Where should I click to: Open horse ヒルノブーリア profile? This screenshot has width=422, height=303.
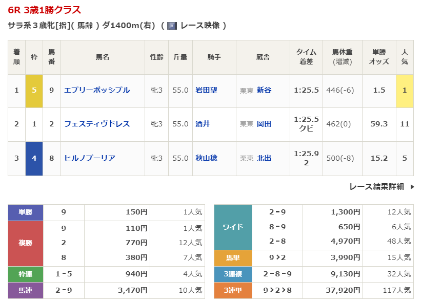point(90,158)
